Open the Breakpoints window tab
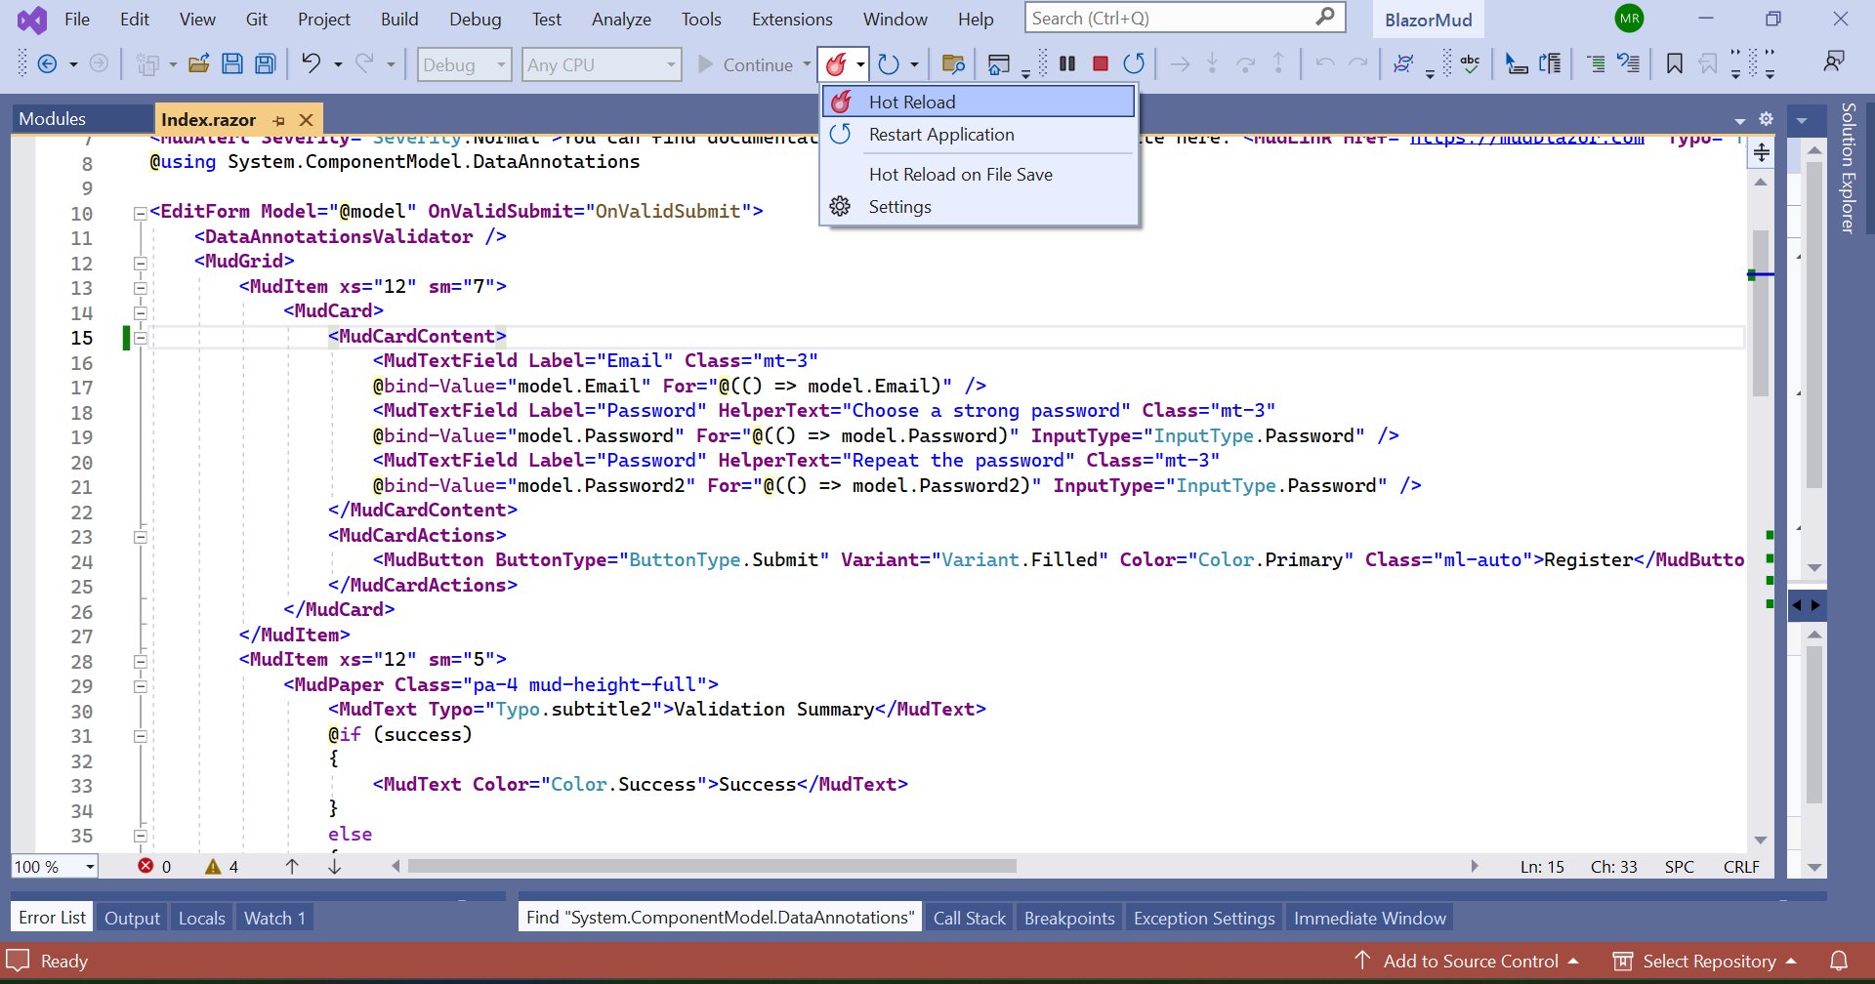The height and width of the screenshot is (984, 1875). pos(1069,918)
